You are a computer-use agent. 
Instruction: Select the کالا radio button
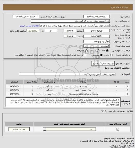coord(107,51)
